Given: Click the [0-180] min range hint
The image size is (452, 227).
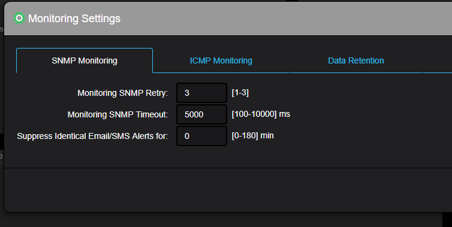Looking at the screenshot, I should 252,136.
